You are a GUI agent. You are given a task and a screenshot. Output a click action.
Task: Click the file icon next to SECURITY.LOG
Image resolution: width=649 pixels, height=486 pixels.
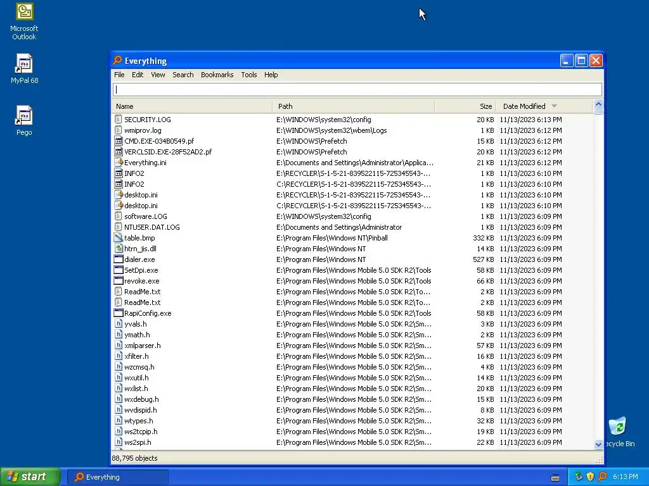pyautogui.click(x=119, y=120)
